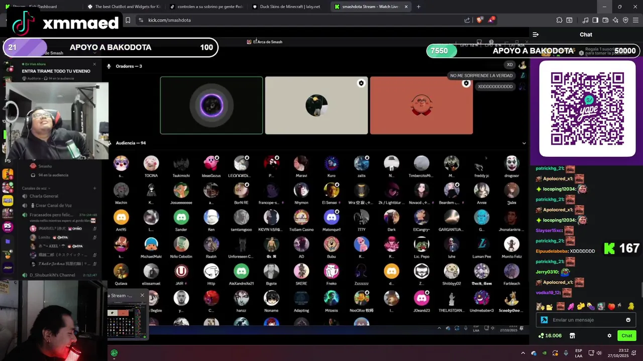The height and width of the screenshot is (361, 643).
Task: Click the 16.006 channel points balance
Action: [550, 335]
